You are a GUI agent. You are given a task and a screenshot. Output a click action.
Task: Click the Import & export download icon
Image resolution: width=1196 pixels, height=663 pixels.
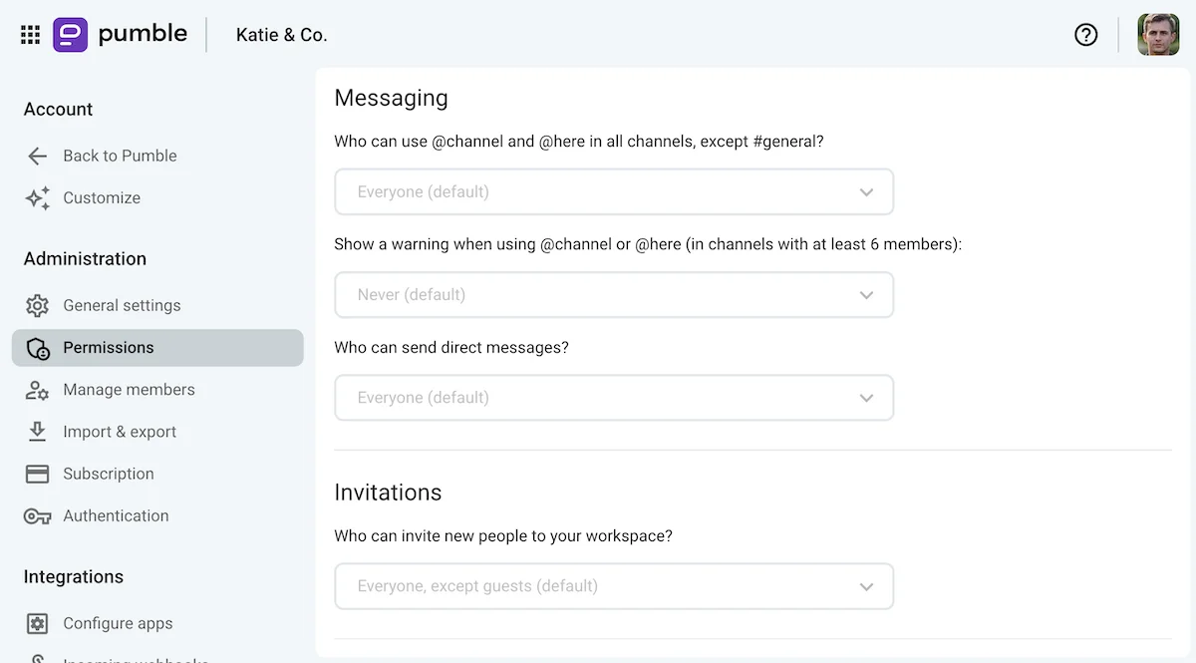point(38,431)
